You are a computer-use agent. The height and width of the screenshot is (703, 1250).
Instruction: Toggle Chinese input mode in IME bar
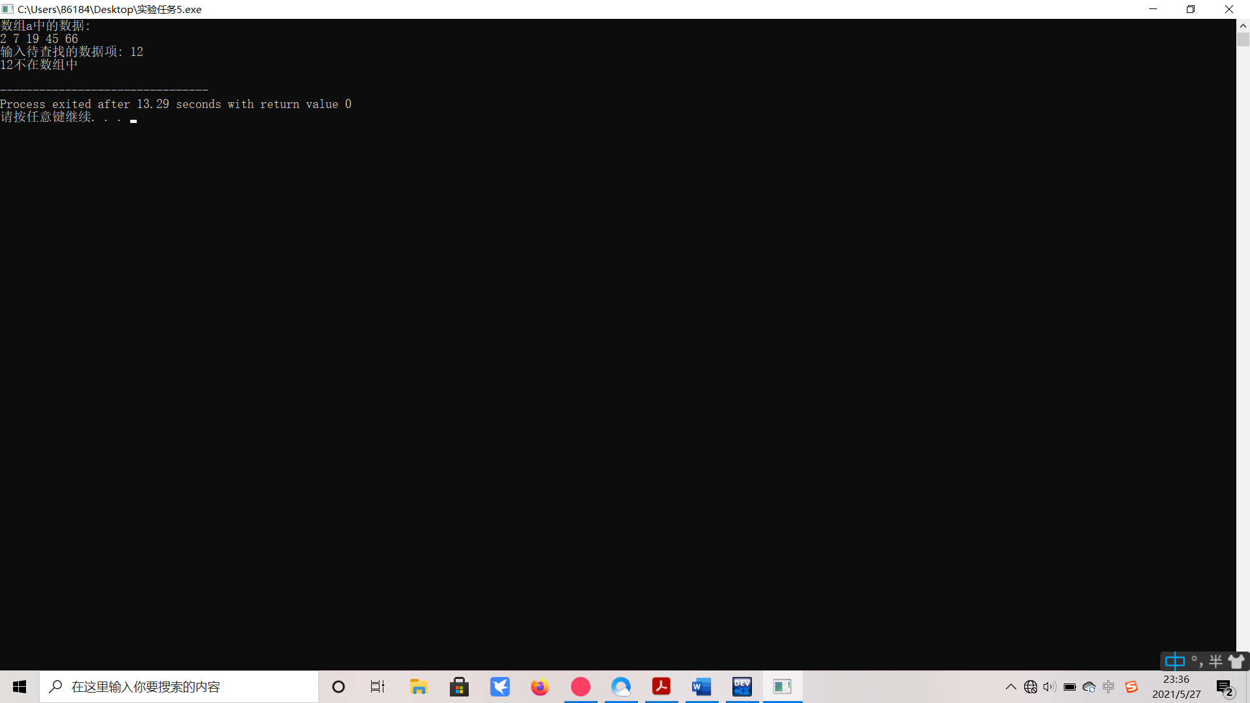1174,661
